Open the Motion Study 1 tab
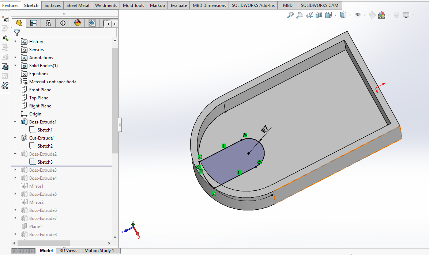The image size is (429, 255). pos(99,251)
